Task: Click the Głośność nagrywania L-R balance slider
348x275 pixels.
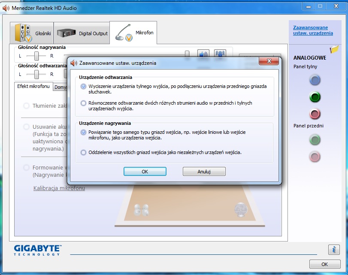Action: [x=36, y=56]
